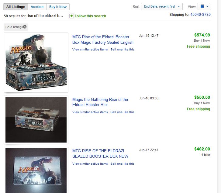Open the Sort End Date dropdown
Screen dimensions: 221x193
[x=162, y=6]
